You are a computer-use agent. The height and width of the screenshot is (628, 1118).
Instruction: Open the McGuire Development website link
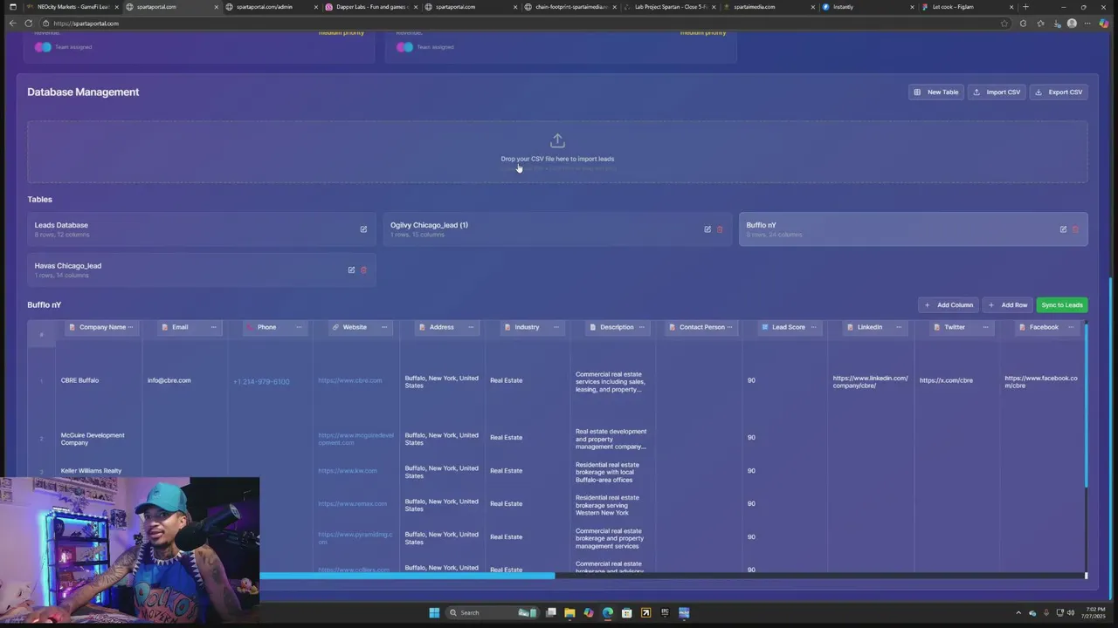coord(356,439)
